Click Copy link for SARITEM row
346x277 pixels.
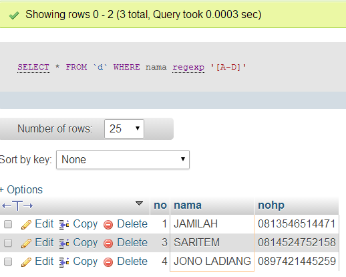[x=85, y=243]
